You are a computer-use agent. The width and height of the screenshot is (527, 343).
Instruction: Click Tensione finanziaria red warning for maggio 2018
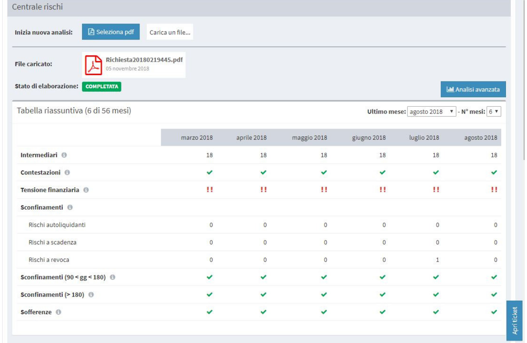click(x=324, y=190)
